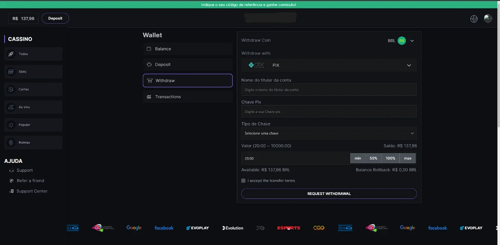The image size is (500, 245).
Task: Click the 'Saldo: R$ 137,96' text
Action: (400, 146)
